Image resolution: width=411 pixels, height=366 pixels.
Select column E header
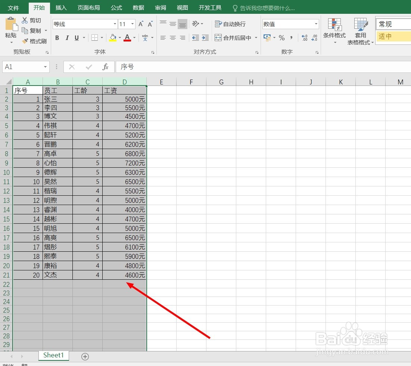[162, 82]
